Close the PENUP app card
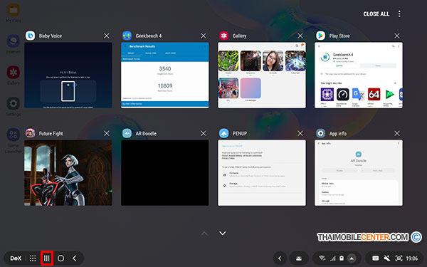Viewport: 427px width, 267px height. pyautogui.click(x=300, y=133)
